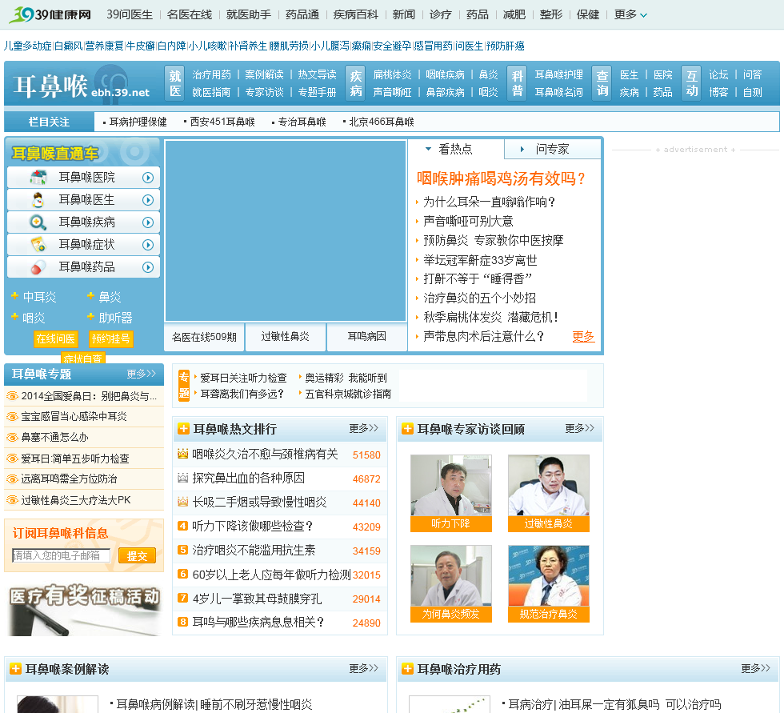Screen dimensions: 784x713
Task: Click the plus icon beside 助听器
Action: click(90, 316)
